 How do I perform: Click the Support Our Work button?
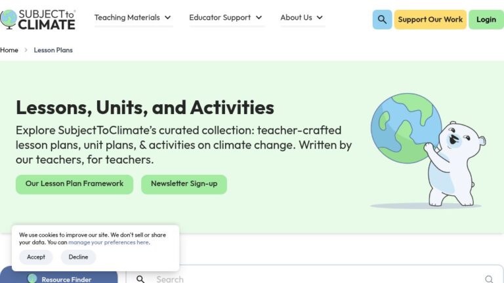[430, 20]
